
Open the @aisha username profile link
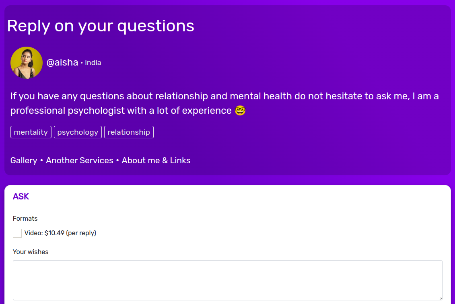(62, 62)
